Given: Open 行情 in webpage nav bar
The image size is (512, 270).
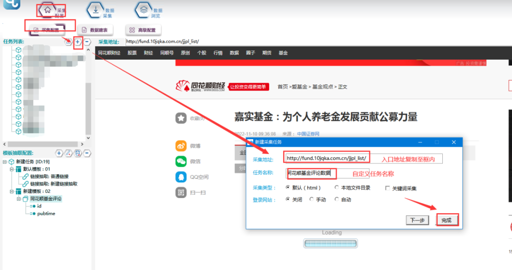Looking at the screenshot, I should point(218,53).
